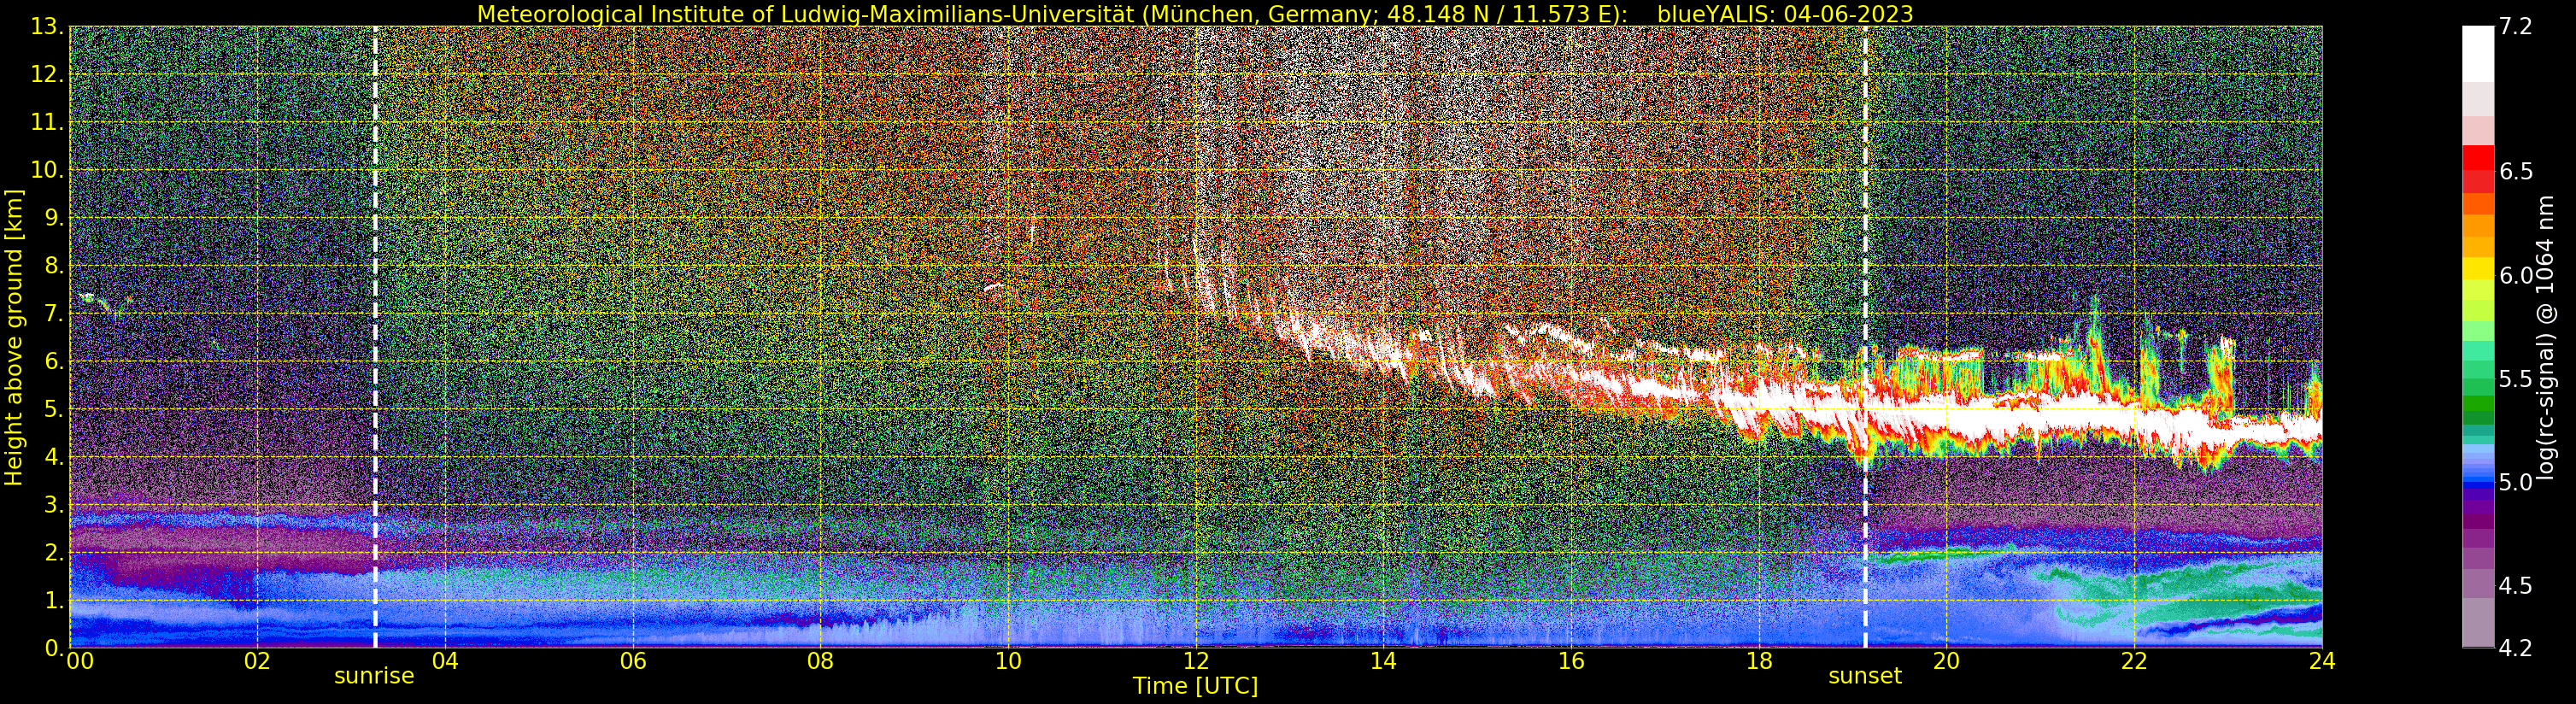Click the 'Time [UTC]' axis label
The width and height of the screenshot is (2576, 704).
click(x=1195, y=686)
